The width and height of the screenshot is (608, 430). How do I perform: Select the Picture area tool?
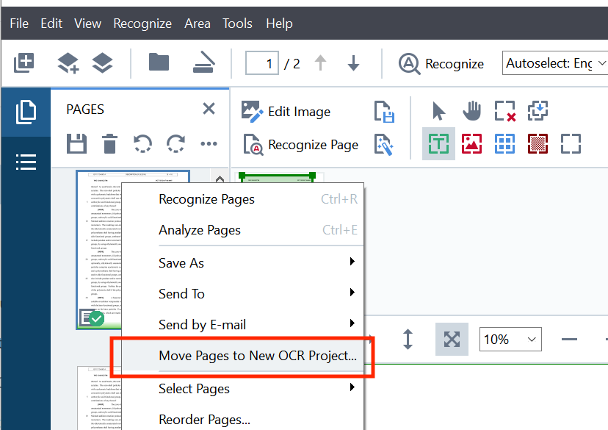pyautogui.click(x=472, y=143)
